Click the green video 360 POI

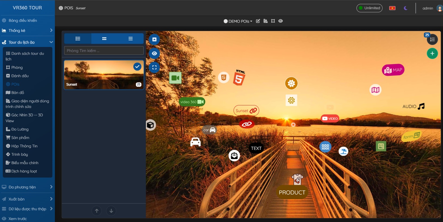point(192,102)
